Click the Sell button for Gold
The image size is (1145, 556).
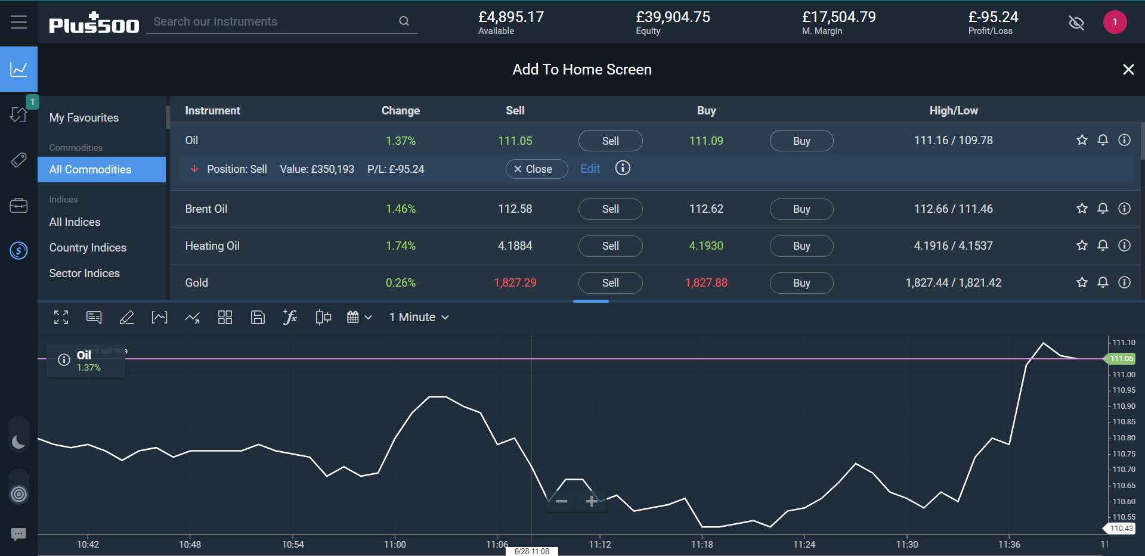[x=610, y=283]
